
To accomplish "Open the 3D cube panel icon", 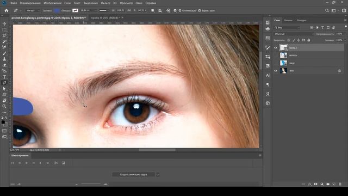I will tap(268, 103).
